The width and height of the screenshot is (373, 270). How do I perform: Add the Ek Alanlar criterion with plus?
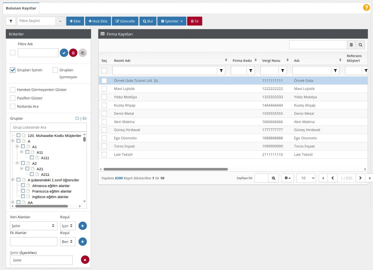[82, 242]
